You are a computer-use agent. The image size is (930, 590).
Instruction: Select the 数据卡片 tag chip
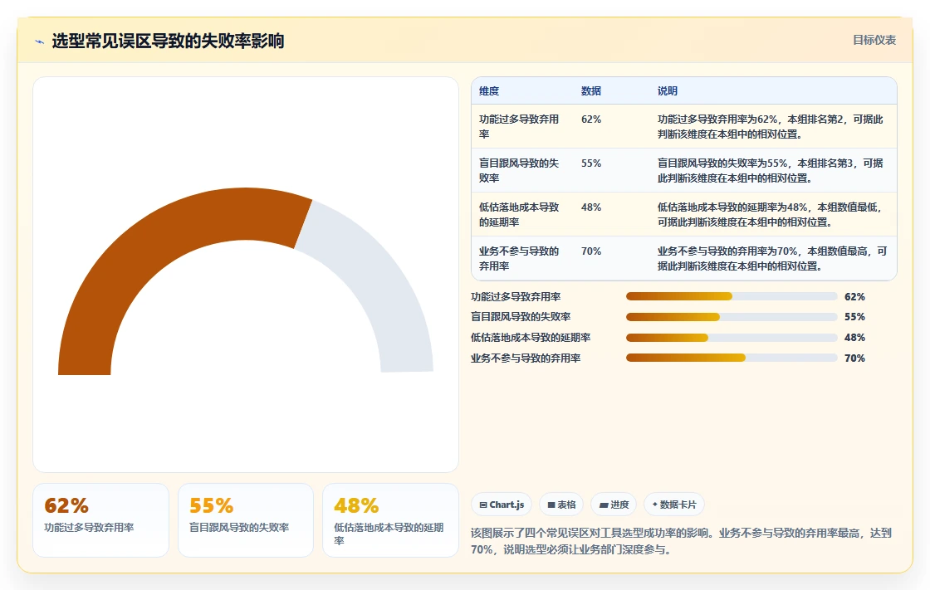674,505
